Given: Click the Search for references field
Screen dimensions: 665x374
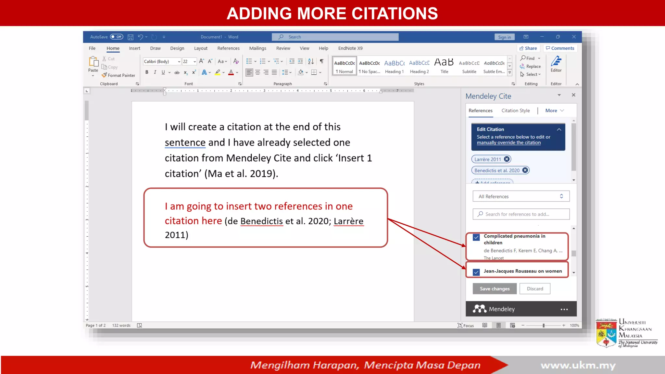Looking at the screenshot, I should 521,214.
